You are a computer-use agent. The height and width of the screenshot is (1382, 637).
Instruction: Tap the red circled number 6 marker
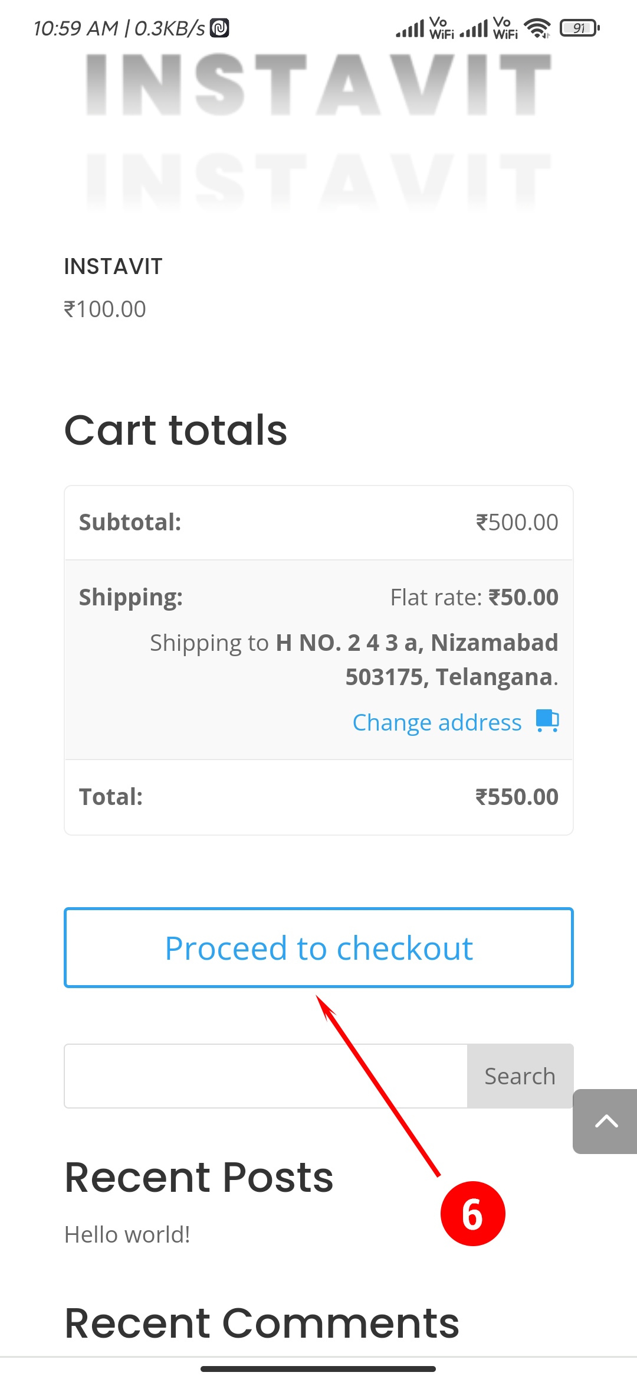coord(472,1214)
